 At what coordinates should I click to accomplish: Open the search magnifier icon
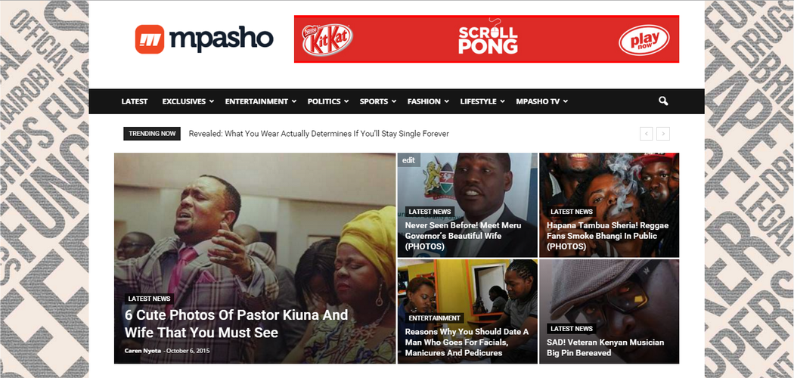(x=663, y=101)
